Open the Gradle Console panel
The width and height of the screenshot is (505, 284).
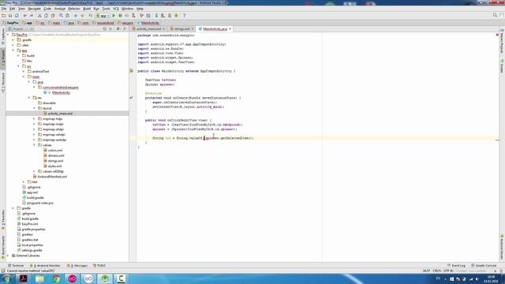click(x=484, y=266)
